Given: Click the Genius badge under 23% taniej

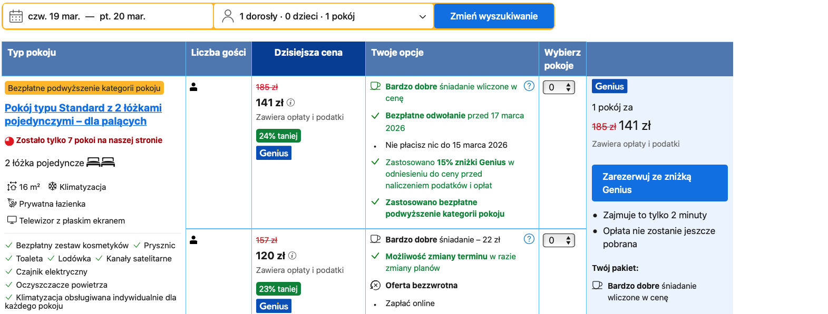Looking at the screenshot, I should pyautogui.click(x=274, y=306).
